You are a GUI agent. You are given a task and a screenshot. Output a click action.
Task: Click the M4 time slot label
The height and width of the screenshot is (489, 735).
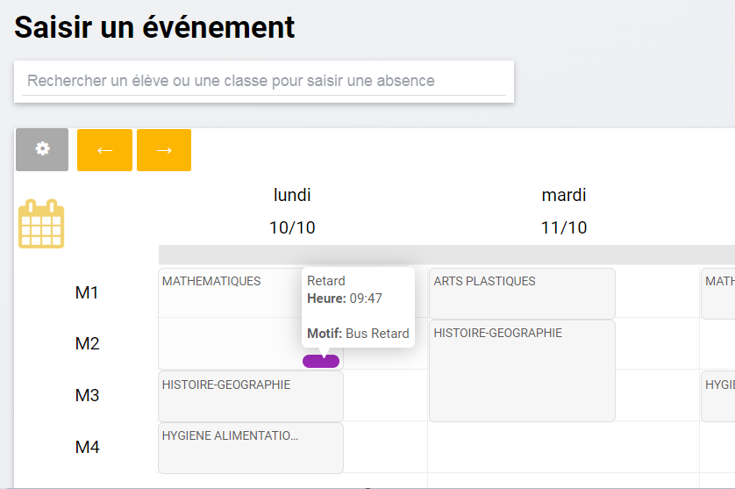[x=87, y=448]
